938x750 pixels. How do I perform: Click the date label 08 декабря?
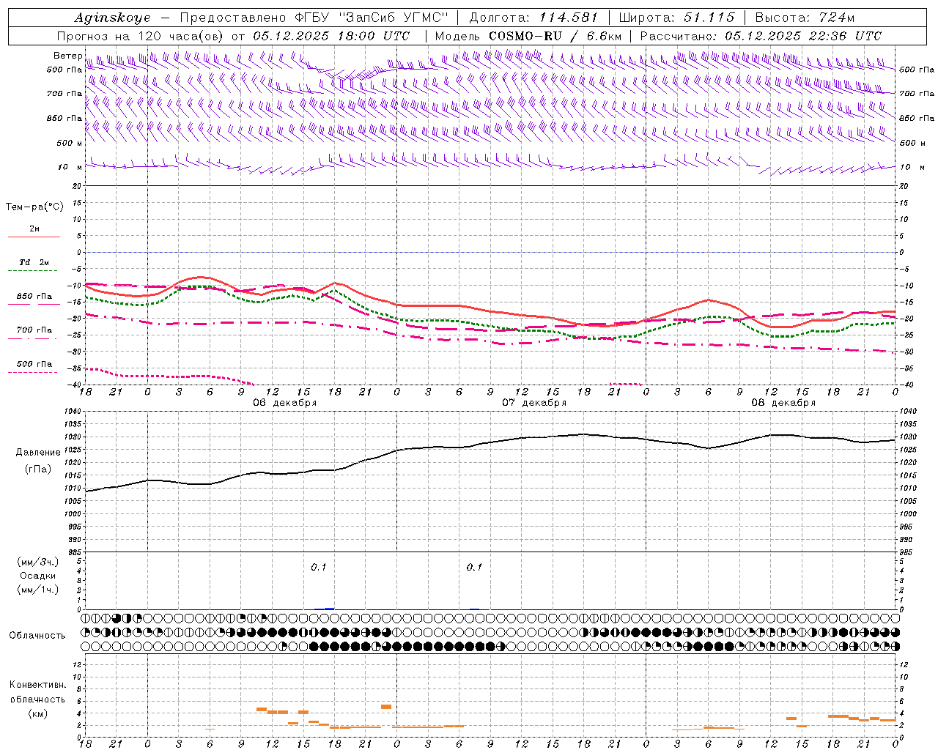tap(783, 403)
